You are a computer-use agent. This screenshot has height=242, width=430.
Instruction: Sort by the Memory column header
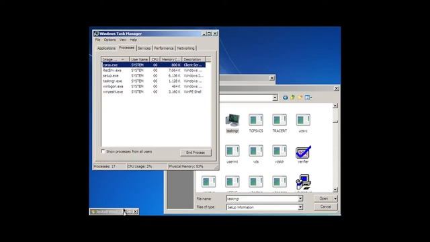point(171,60)
